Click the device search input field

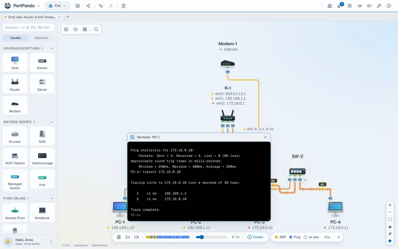[x=28, y=27]
